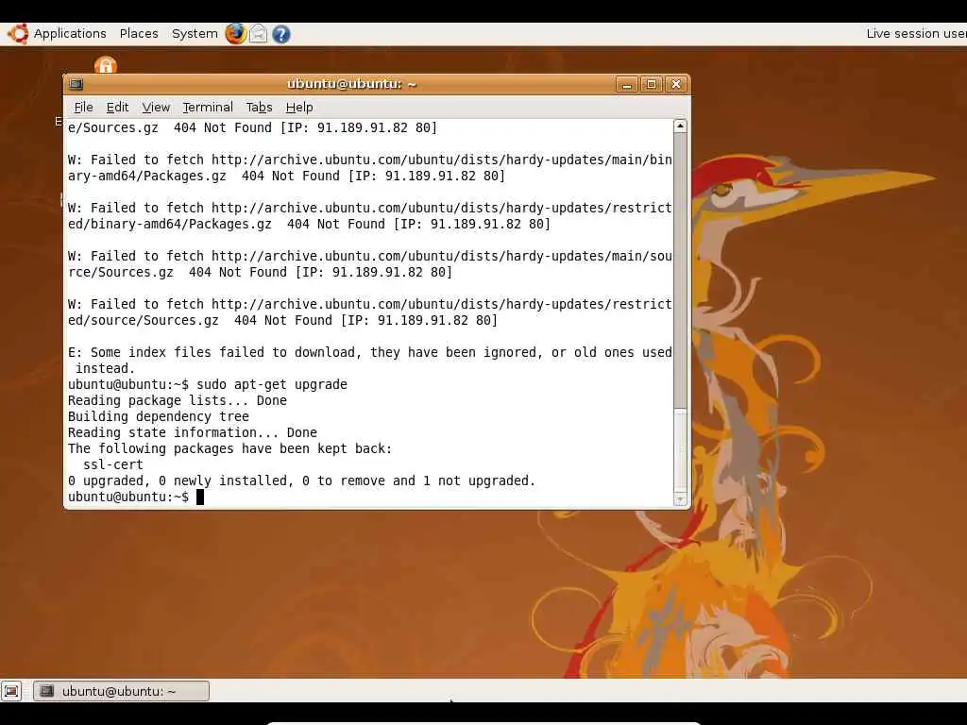This screenshot has width=967, height=725.
Task: Click 'ssl-cert' package name
Action: tap(113, 464)
